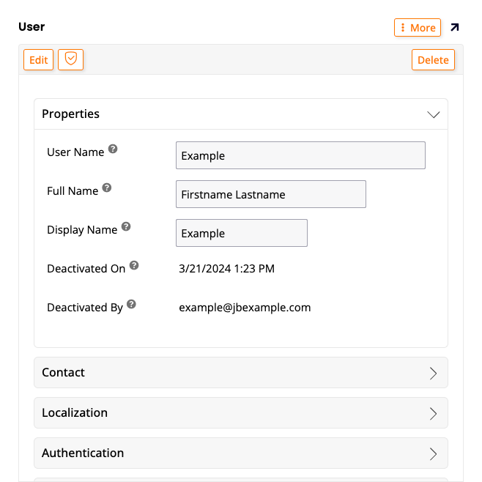The image size is (482, 482).
Task: Click the help icon next to Full Name
Action: click(107, 188)
